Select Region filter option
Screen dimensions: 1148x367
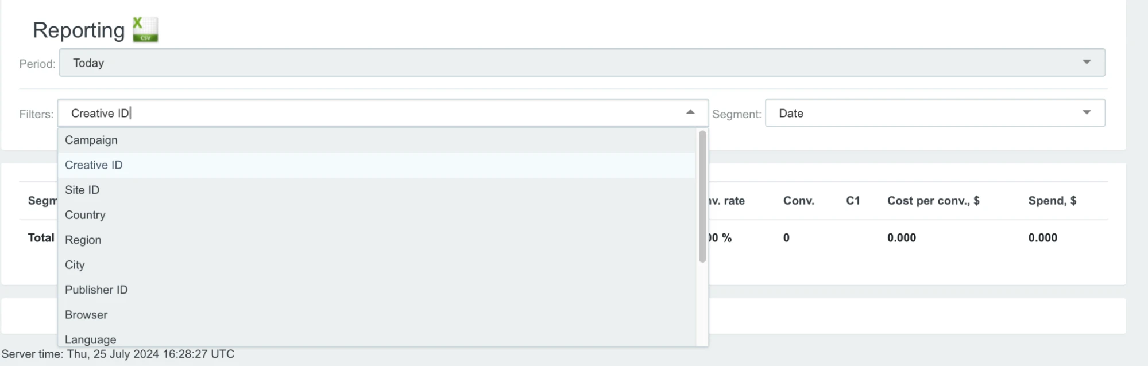tap(377, 240)
